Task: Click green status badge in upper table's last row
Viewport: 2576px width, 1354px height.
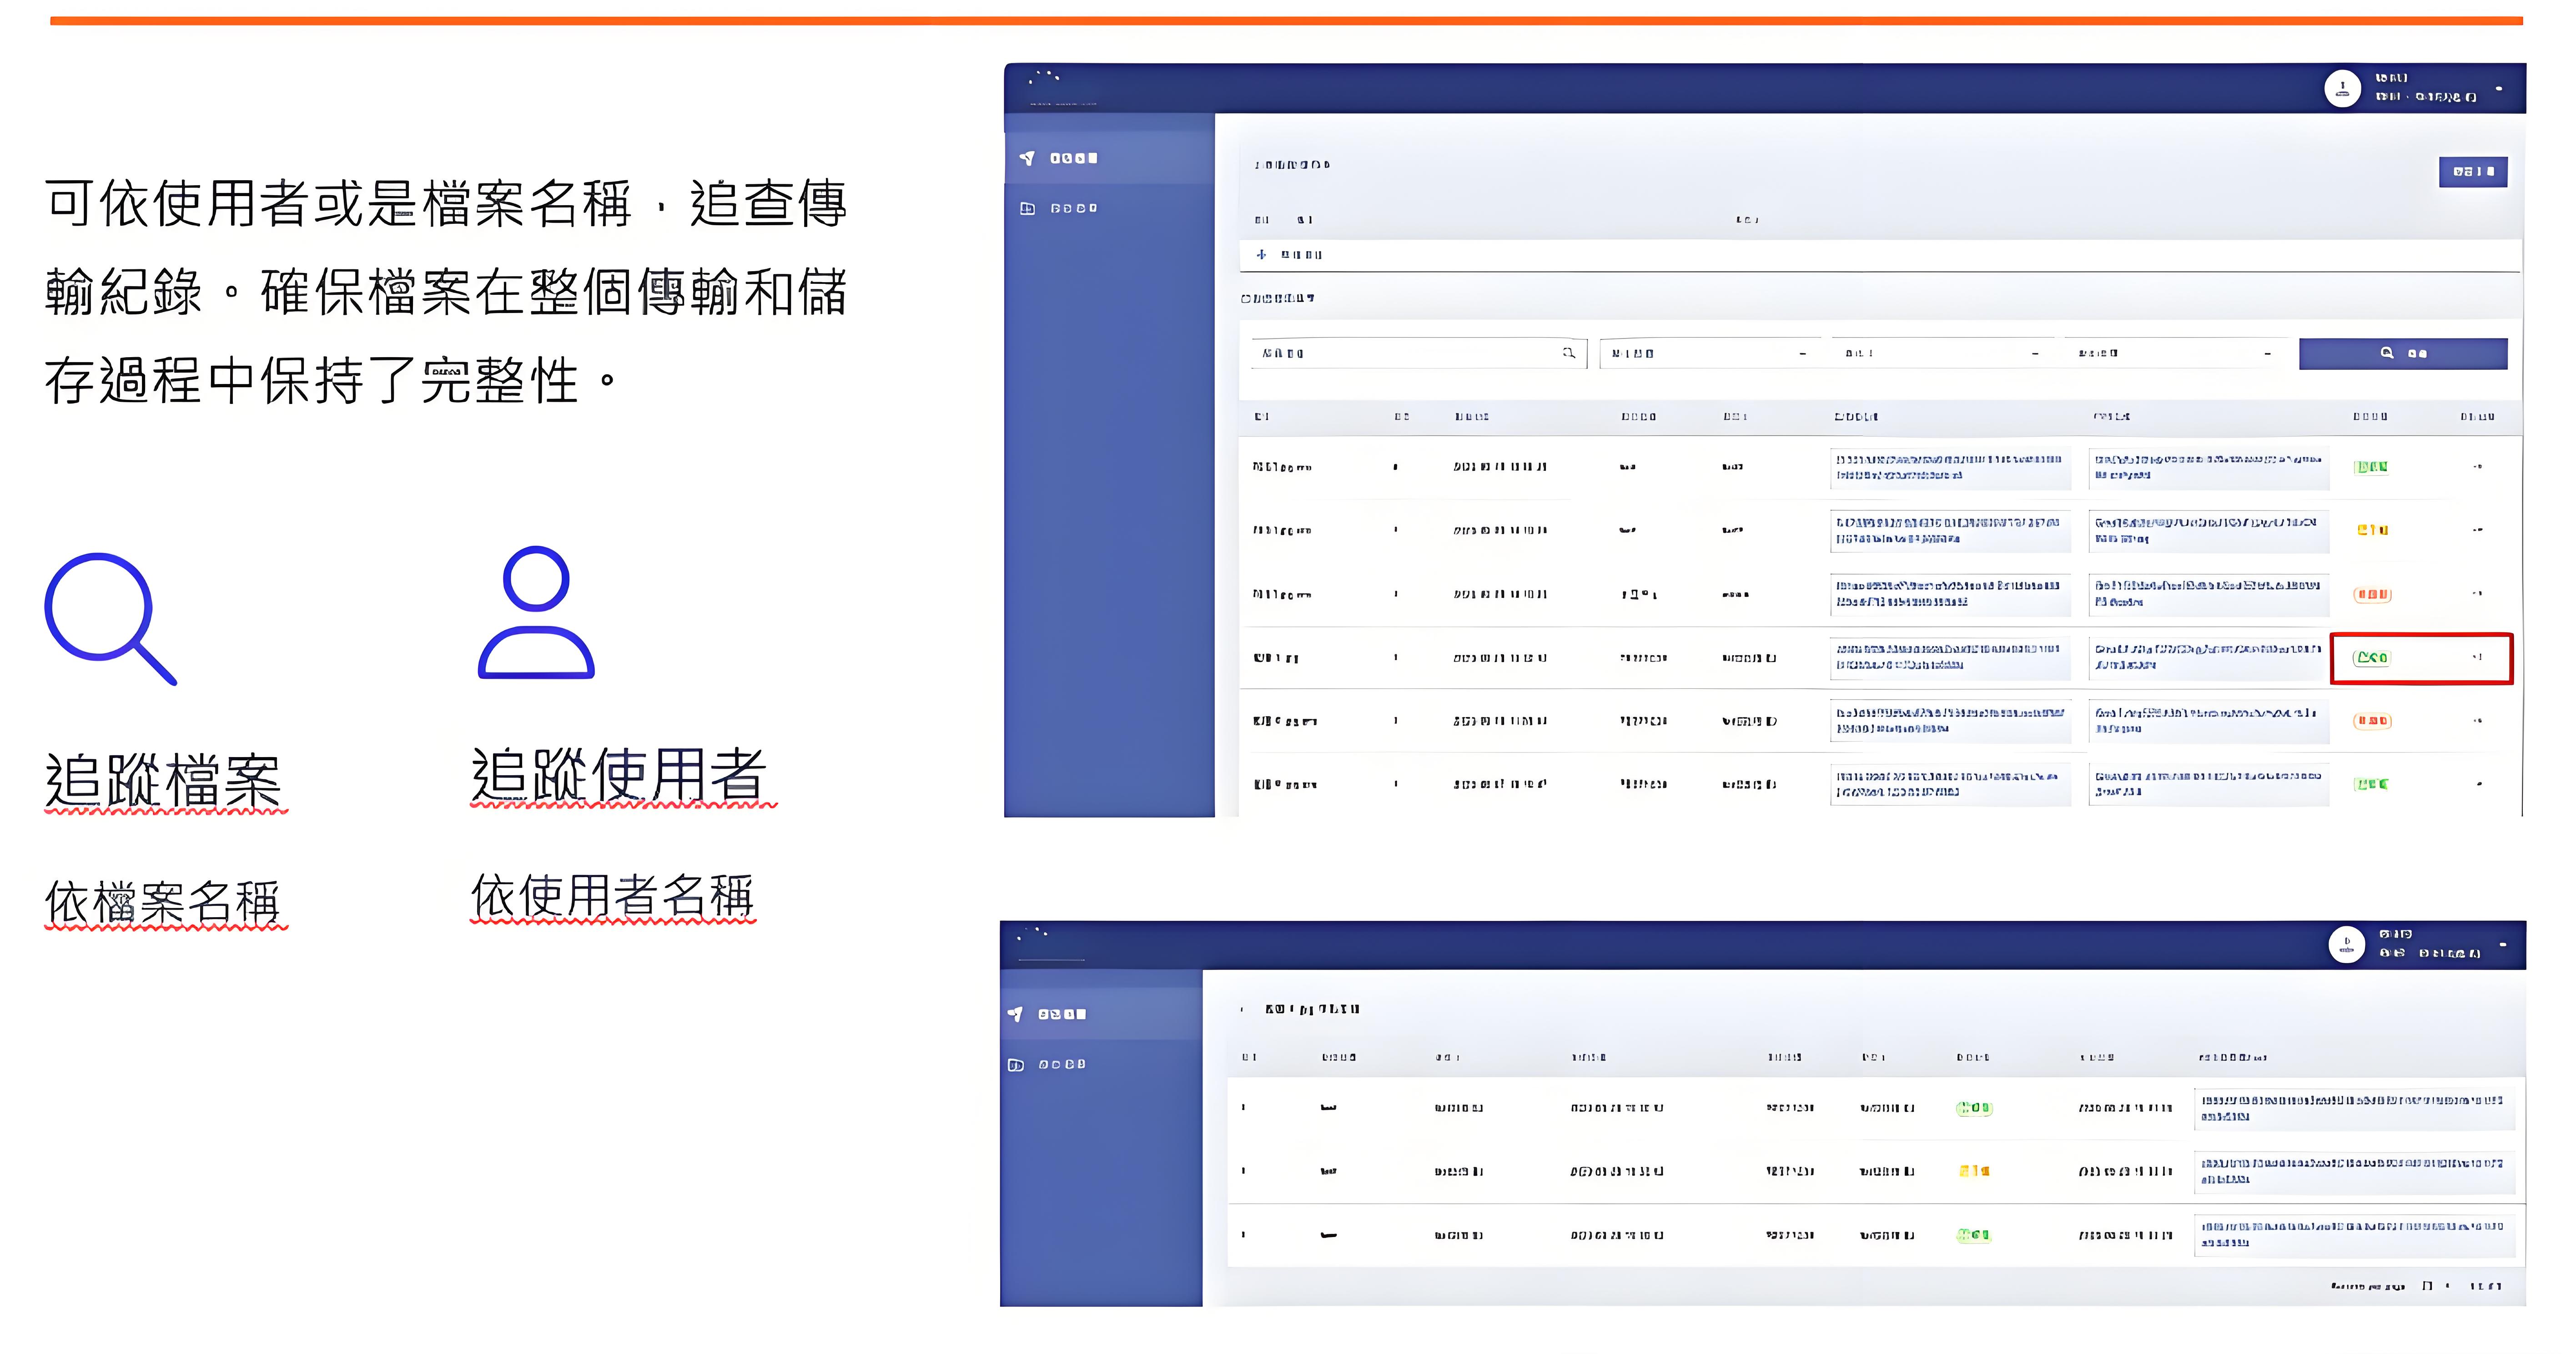Action: (x=2371, y=783)
